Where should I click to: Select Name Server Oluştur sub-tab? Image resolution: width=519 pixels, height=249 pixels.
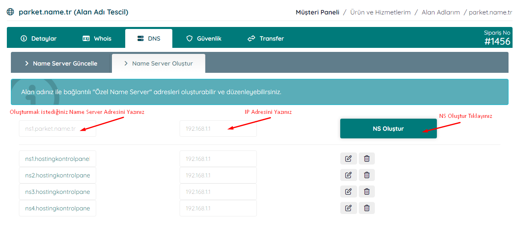click(x=159, y=64)
